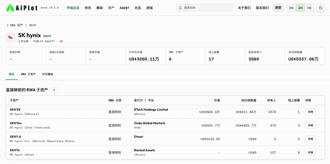330x164 pixels.
Task: Click the table's 链上部署 column header
Action: pos(294,100)
